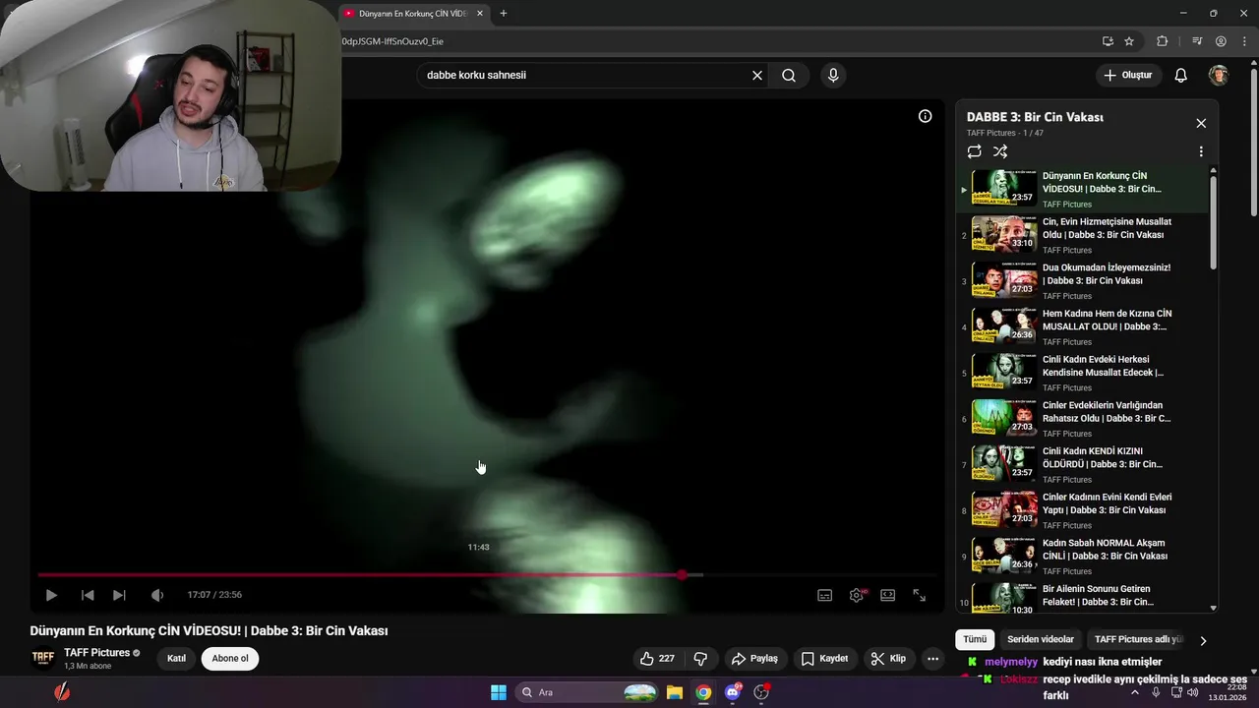The height and width of the screenshot is (708, 1259).
Task: Click the Katıl join button
Action: point(176,659)
